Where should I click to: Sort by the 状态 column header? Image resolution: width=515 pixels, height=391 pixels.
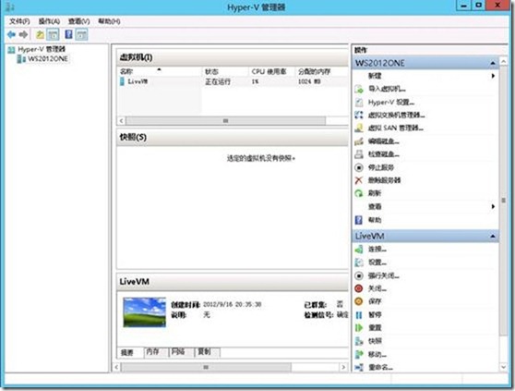tap(225, 71)
